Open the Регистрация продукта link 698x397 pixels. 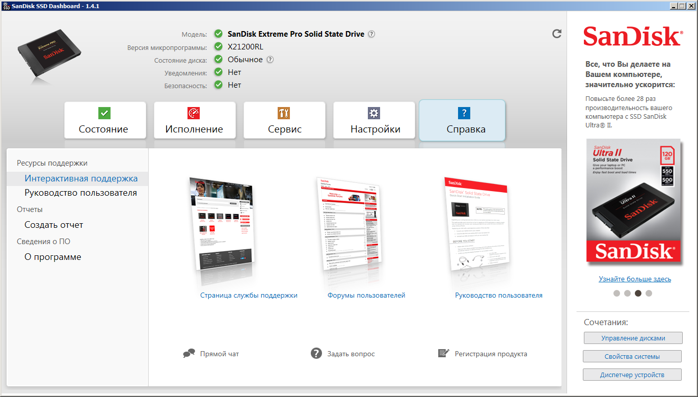(491, 354)
